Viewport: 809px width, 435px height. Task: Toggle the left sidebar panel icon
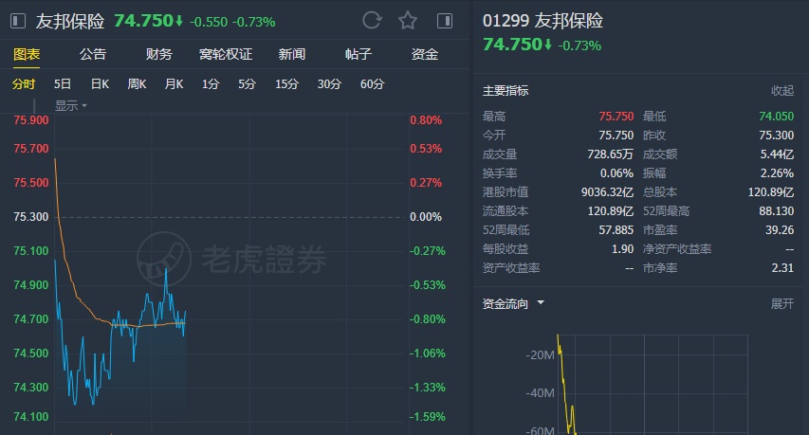click(x=18, y=20)
